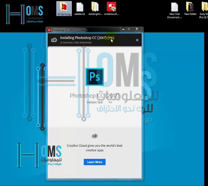Launch the amtemu.v0... shield icon
This screenshot has height=186, width=208.
tap(111, 9)
